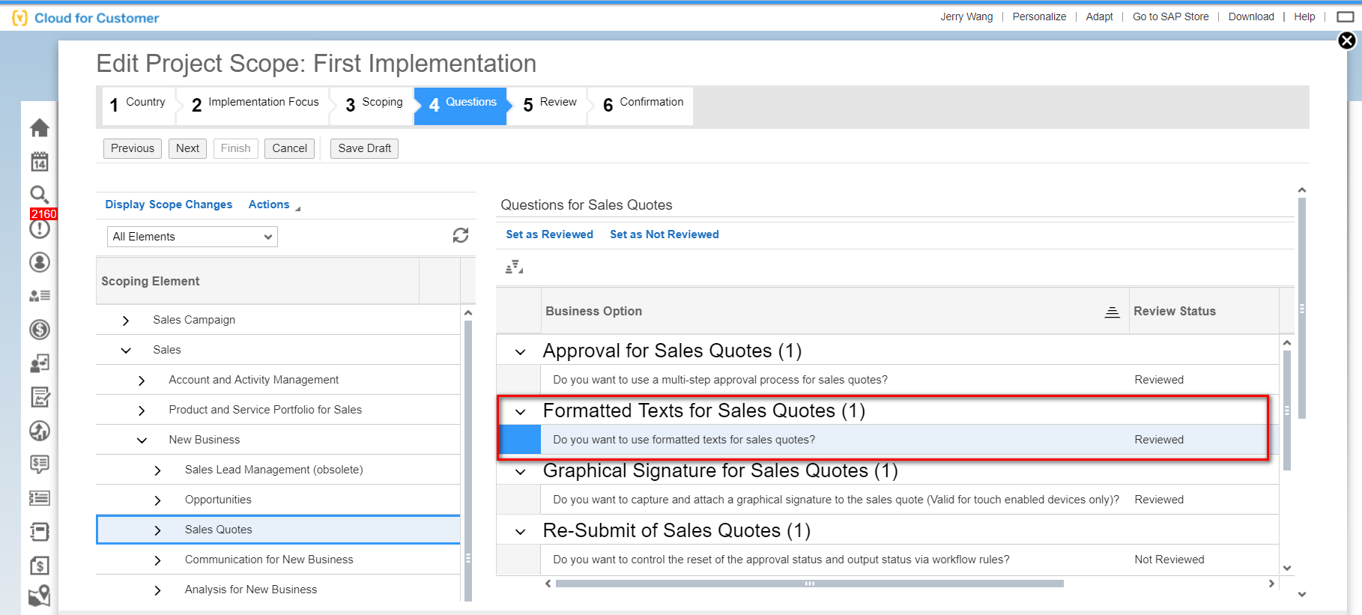The image size is (1362, 615).
Task: Click Save Draft
Action: pos(364,148)
